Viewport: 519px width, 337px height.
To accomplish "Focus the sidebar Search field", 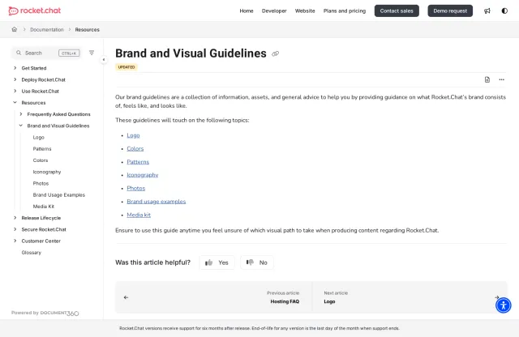I will tap(47, 53).
